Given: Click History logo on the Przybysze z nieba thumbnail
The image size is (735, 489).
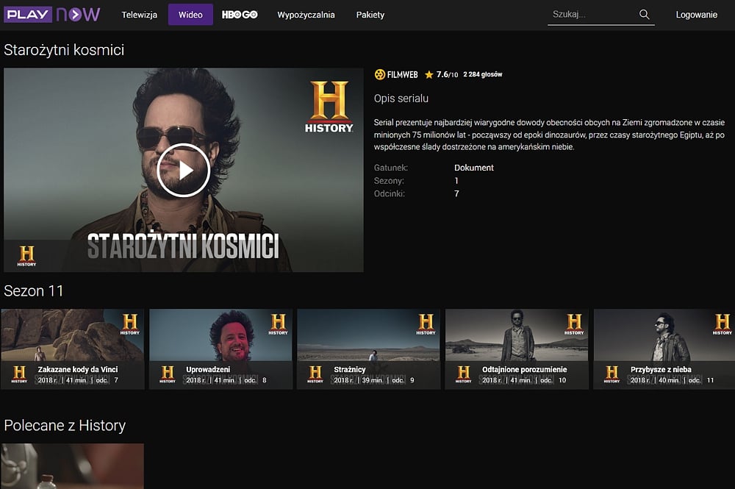Looking at the screenshot, I should 722,324.
